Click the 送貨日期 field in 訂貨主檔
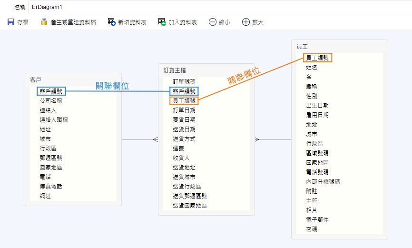This screenshot has height=248, width=412. pyautogui.click(x=184, y=129)
